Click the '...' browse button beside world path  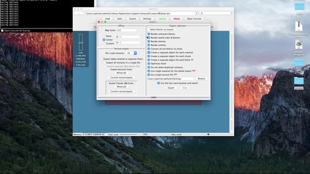[79, 13]
